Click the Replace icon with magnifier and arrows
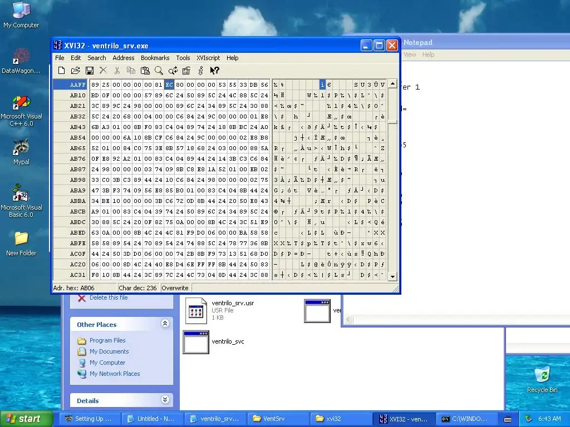This screenshot has height=427, width=570. (x=173, y=71)
